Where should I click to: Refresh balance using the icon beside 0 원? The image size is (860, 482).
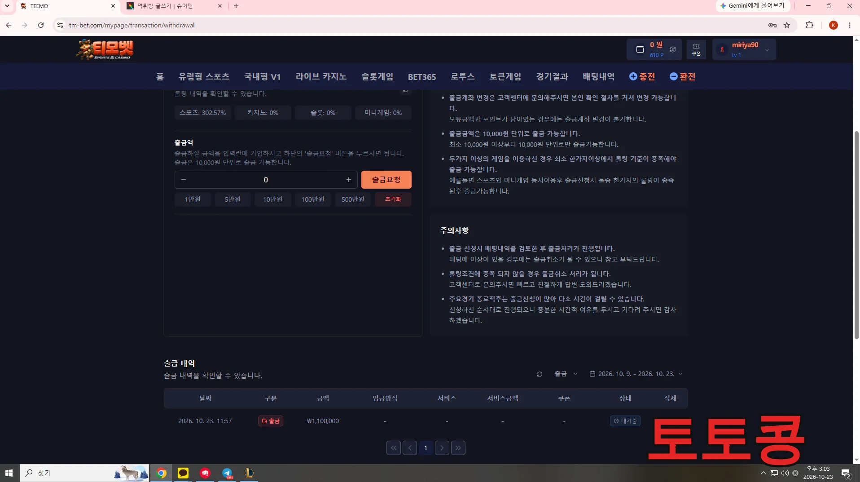(x=673, y=49)
